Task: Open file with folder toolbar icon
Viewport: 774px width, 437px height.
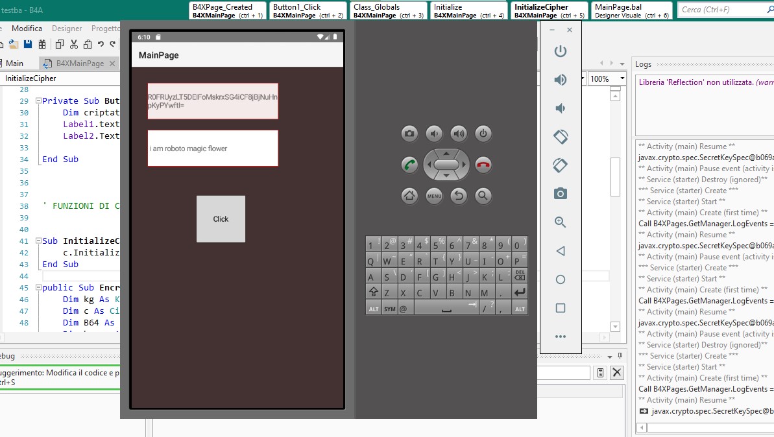Action: click(x=14, y=44)
